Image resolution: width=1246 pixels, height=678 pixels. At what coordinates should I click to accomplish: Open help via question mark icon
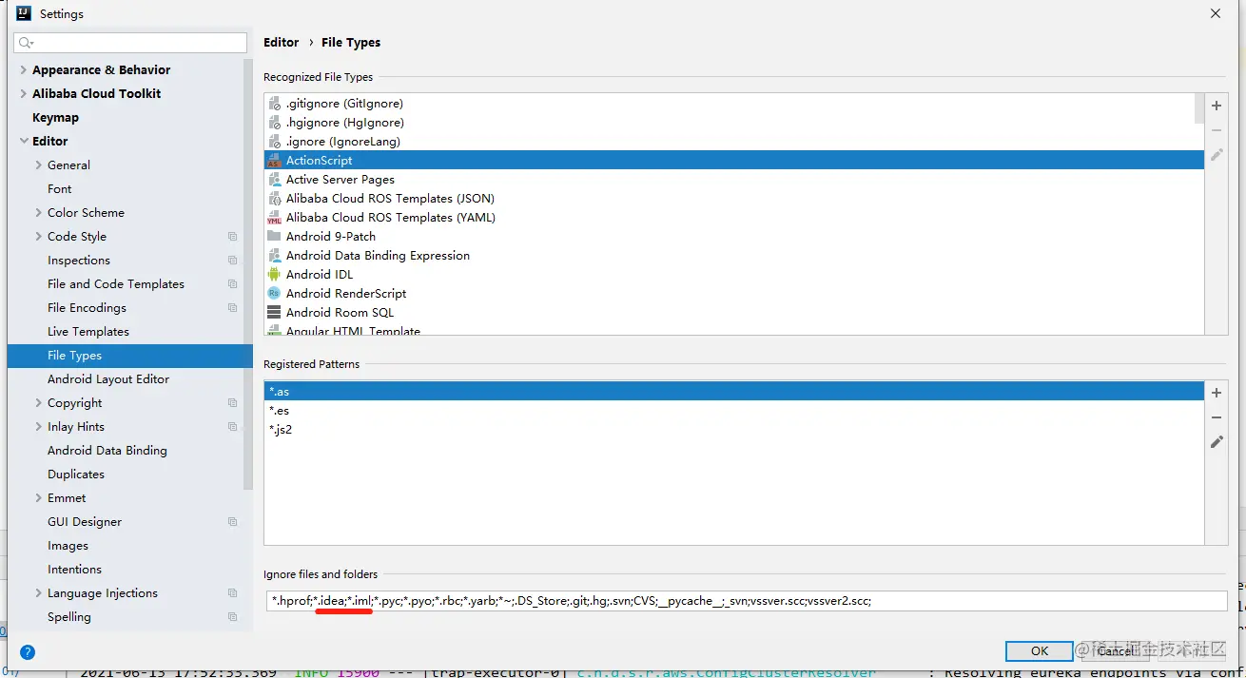(28, 652)
